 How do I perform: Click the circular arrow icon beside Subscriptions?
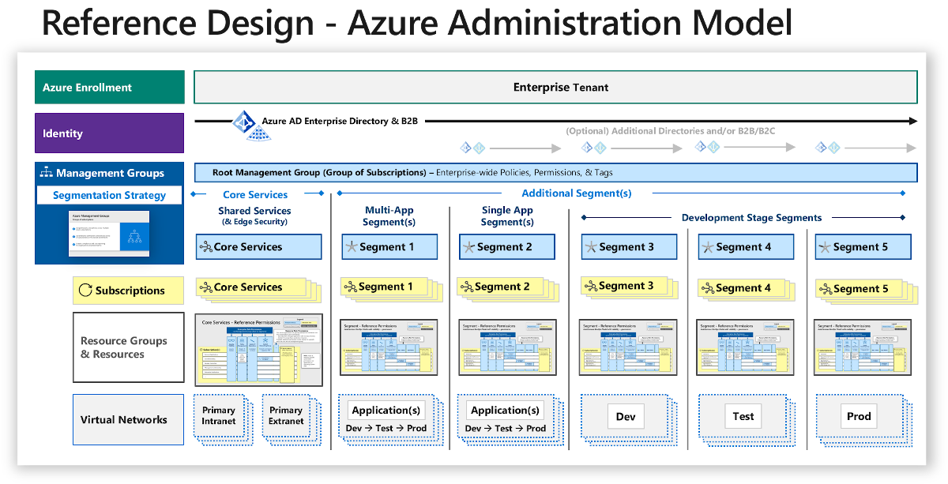(x=85, y=291)
